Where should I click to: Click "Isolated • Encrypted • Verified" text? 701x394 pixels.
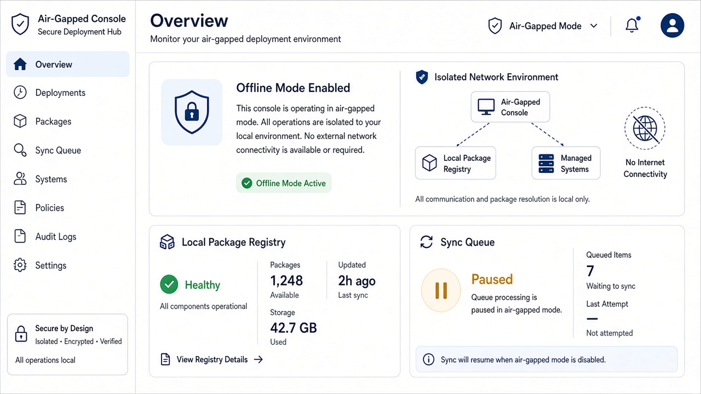(79, 341)
